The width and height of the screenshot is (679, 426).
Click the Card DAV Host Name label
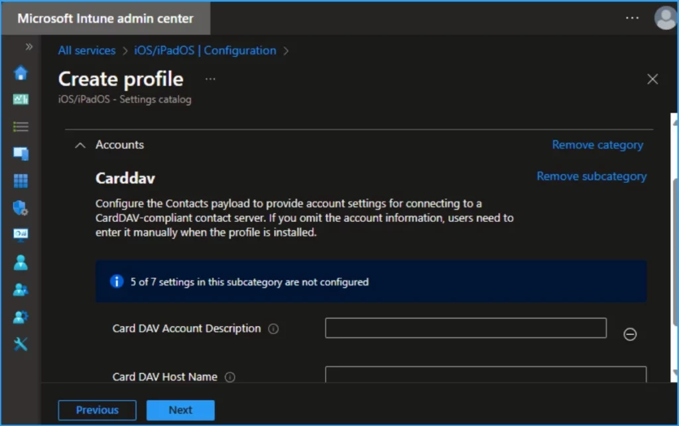tap(165, 377)
